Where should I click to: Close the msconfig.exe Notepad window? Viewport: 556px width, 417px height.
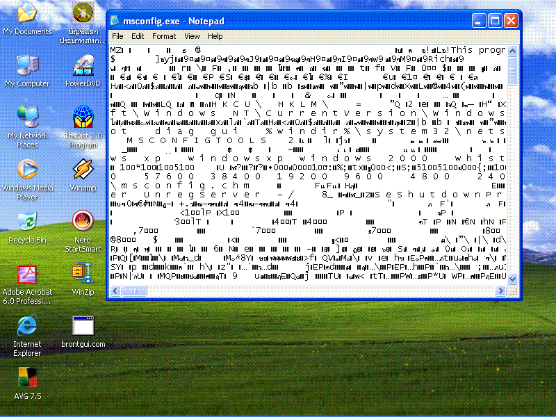pyautogui.click(x=511, y=21)
